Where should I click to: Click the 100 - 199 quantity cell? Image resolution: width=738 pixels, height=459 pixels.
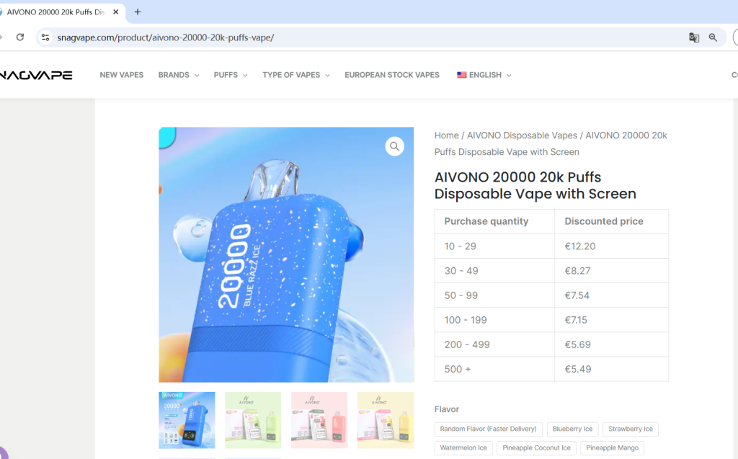pyautogui.click(x=494, y=320)
